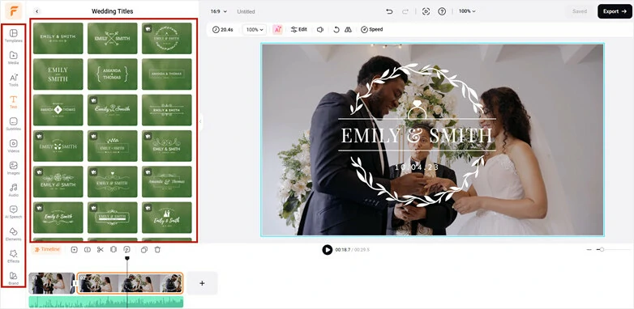Image resolution: width=634 pixels, height=309 pixels.
Task: Open the Images panel
Action: click(x=13, y=167)
